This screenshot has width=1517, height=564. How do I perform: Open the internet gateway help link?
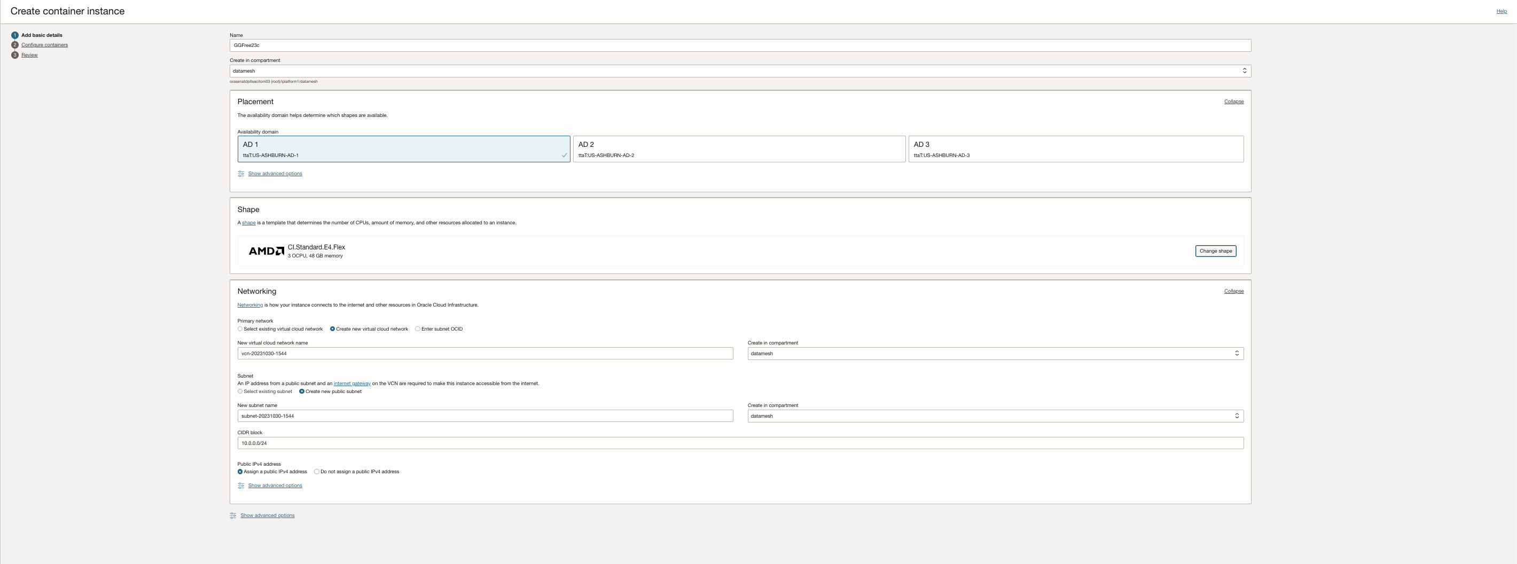352,383
